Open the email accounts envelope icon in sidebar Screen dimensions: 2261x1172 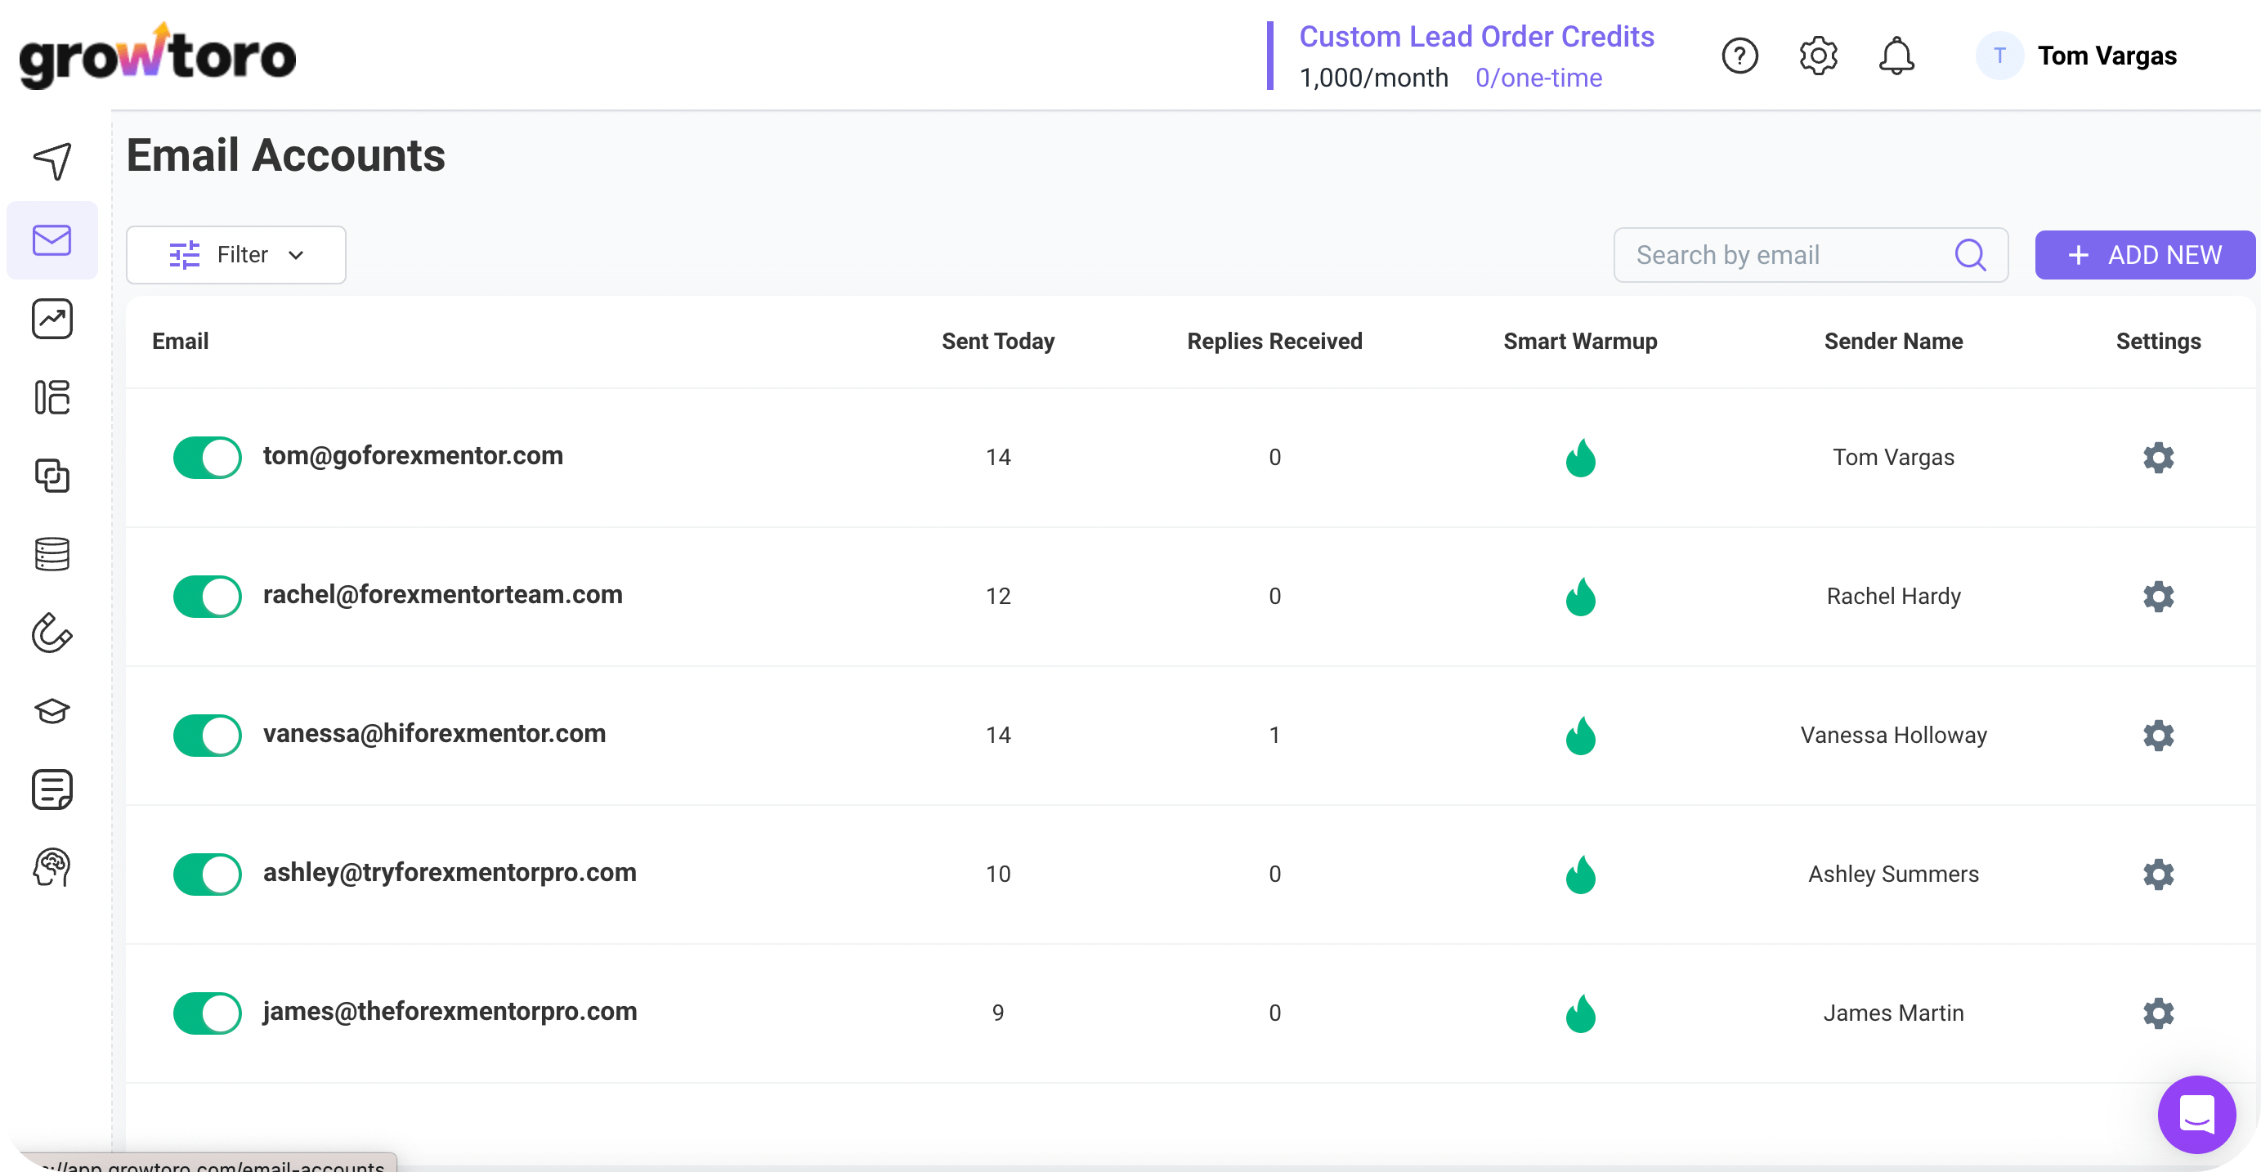pyautogui.click(x=51, y=239)
